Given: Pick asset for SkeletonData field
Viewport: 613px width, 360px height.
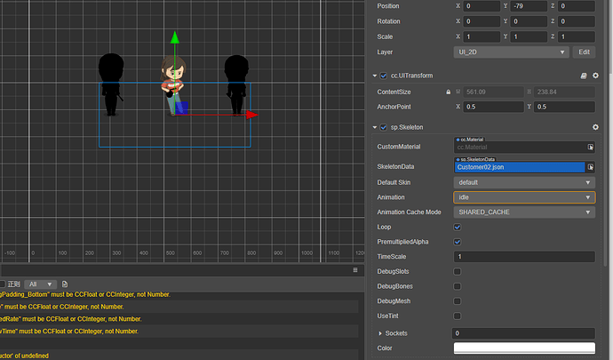Looking at the screenshot, I should 590,166.
